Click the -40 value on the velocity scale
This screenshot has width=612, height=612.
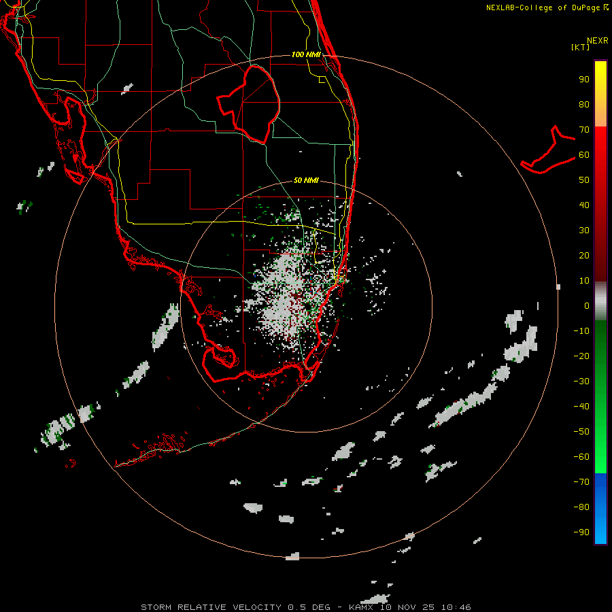click(581, 407)
